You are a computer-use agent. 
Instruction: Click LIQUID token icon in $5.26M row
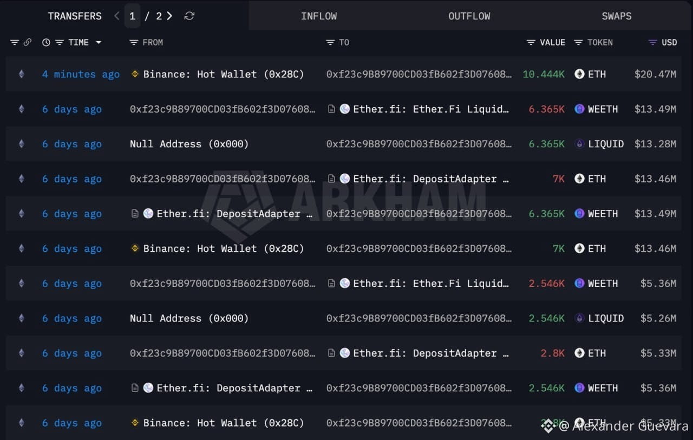tap(579, 318)
